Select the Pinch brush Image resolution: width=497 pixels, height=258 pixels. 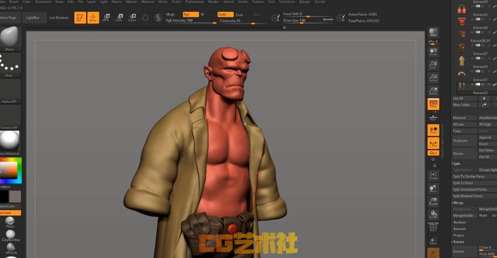click(10, 222)
